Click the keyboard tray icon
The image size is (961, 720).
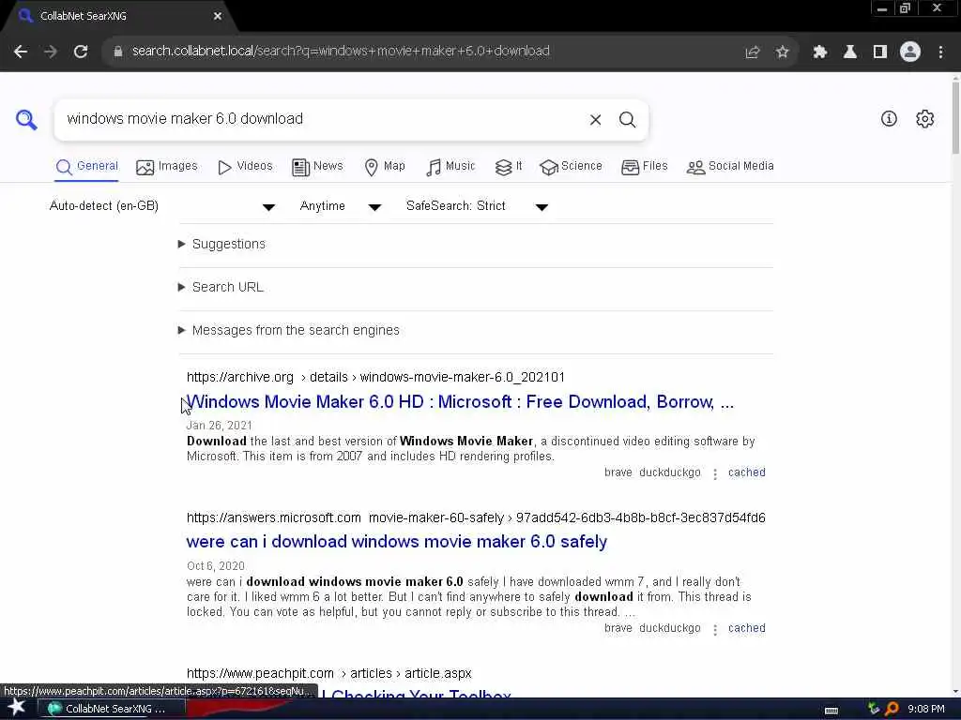click(x=831, y=711)
